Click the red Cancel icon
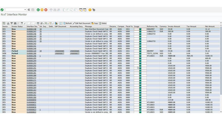 pos(46,10)
